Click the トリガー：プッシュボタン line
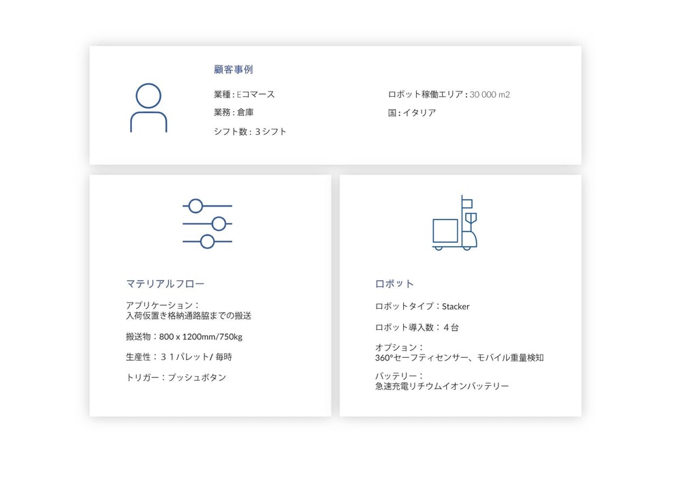This screenshot has height=488, width=681. click(176, 377)
